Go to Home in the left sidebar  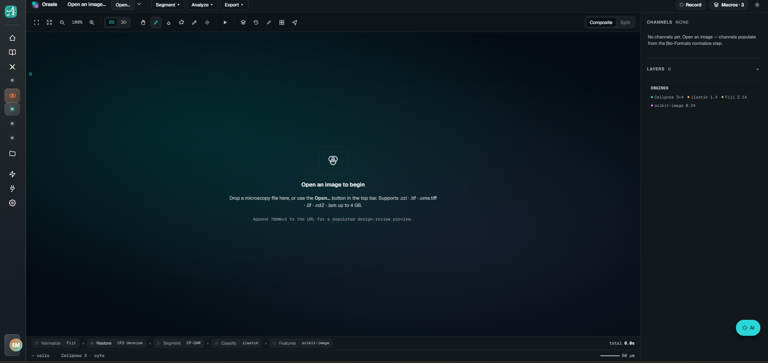coord(12,38)
